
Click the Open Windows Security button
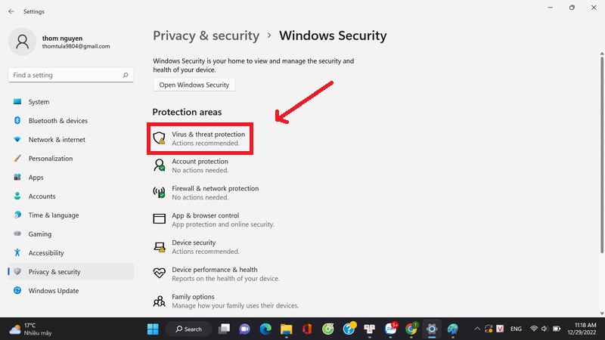pos(194,85)
